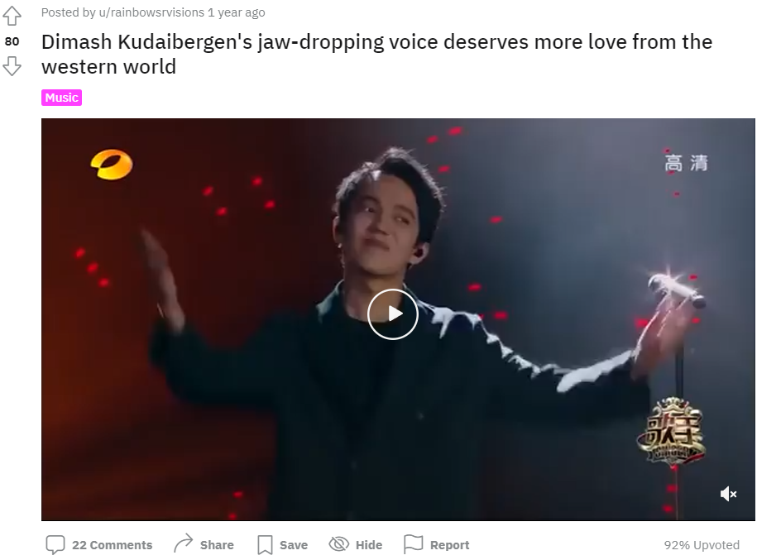Image resolution: width=757 pixels, height=560 pixels.
Task: Hide this post
Action: pos(356,544)
